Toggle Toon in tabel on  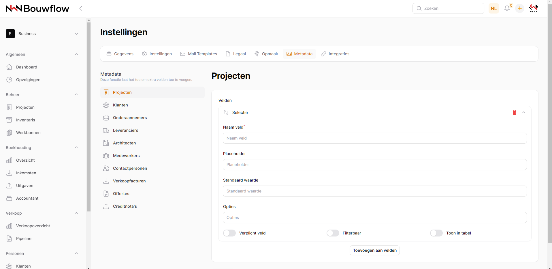(436, 233)
